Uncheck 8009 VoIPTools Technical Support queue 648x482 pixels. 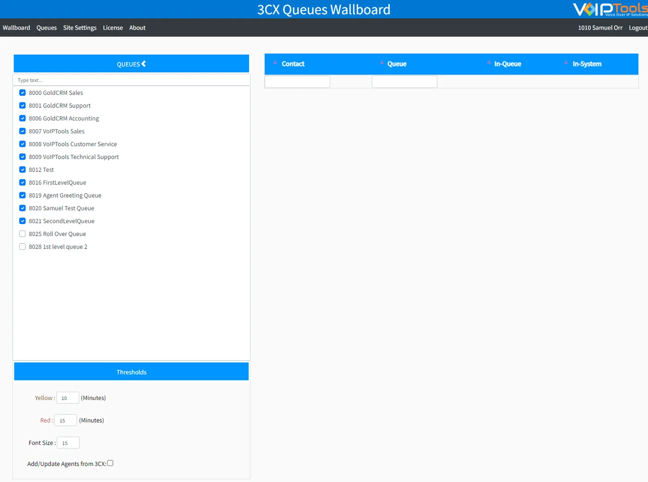pos(22,156)
